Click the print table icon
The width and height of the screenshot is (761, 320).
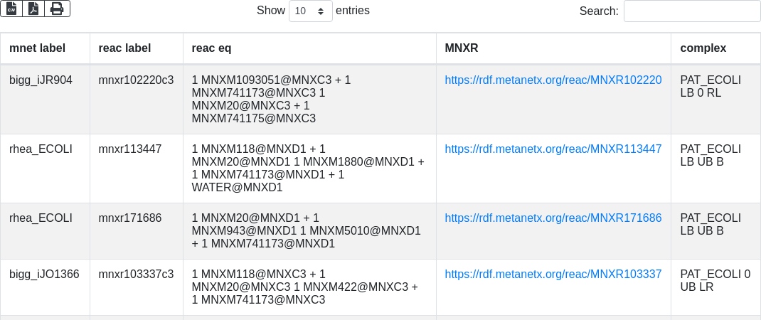tap(57, 9)
